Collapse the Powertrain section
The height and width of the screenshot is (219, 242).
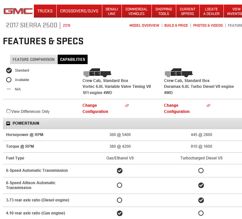[8, 123]
